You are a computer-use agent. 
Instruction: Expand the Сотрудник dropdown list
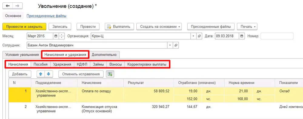pyautogui.click(x=170, y=45)
